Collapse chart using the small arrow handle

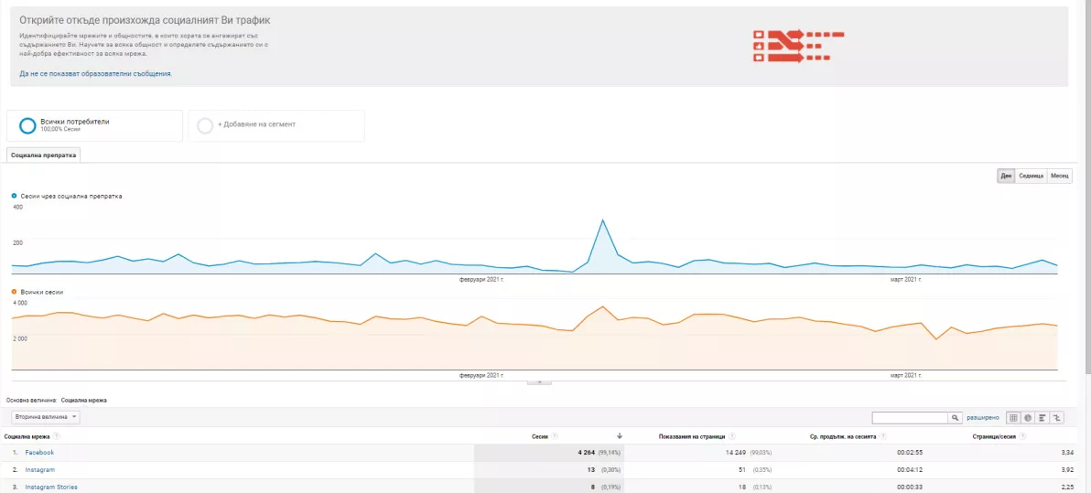click(x=540, y=381)
